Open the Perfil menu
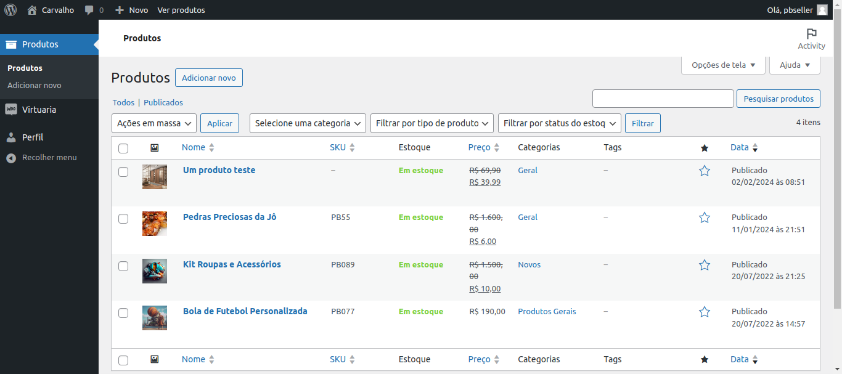The height and width of the screenshot is (374, 842). click(x=49, y=137)
